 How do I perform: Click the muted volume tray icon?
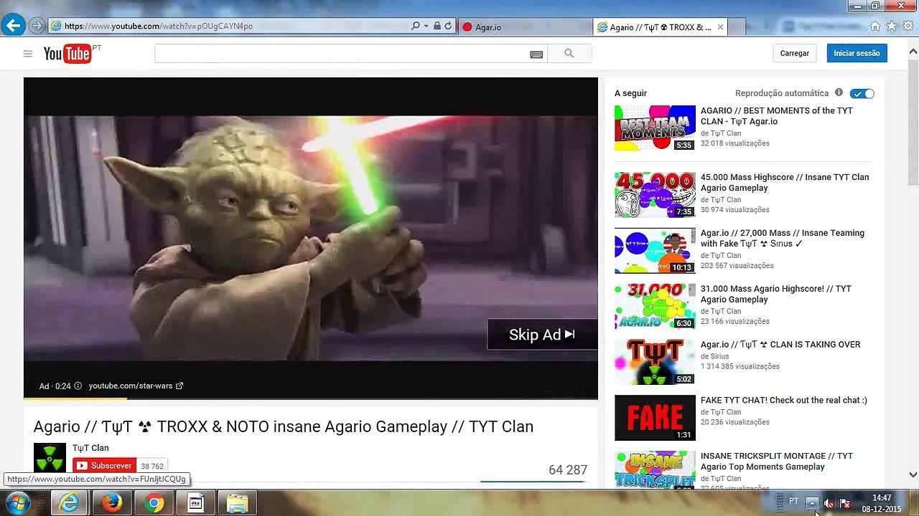point(829,503)
